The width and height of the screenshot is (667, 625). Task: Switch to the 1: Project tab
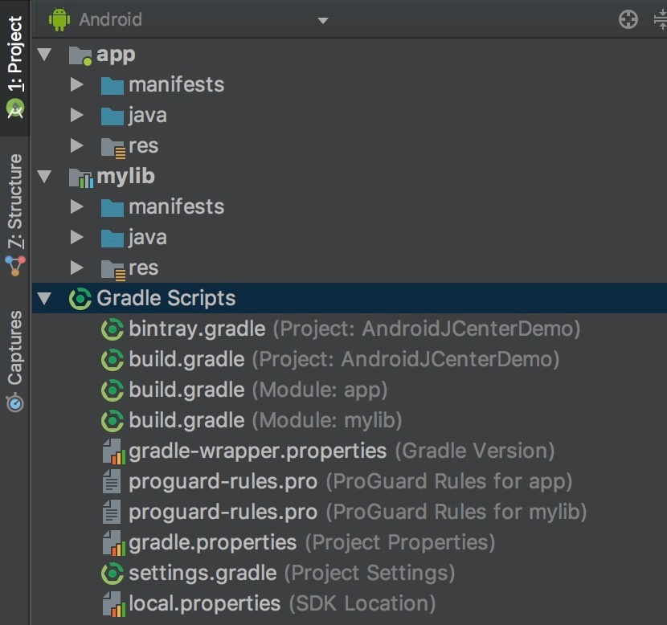tap(14, 67)
